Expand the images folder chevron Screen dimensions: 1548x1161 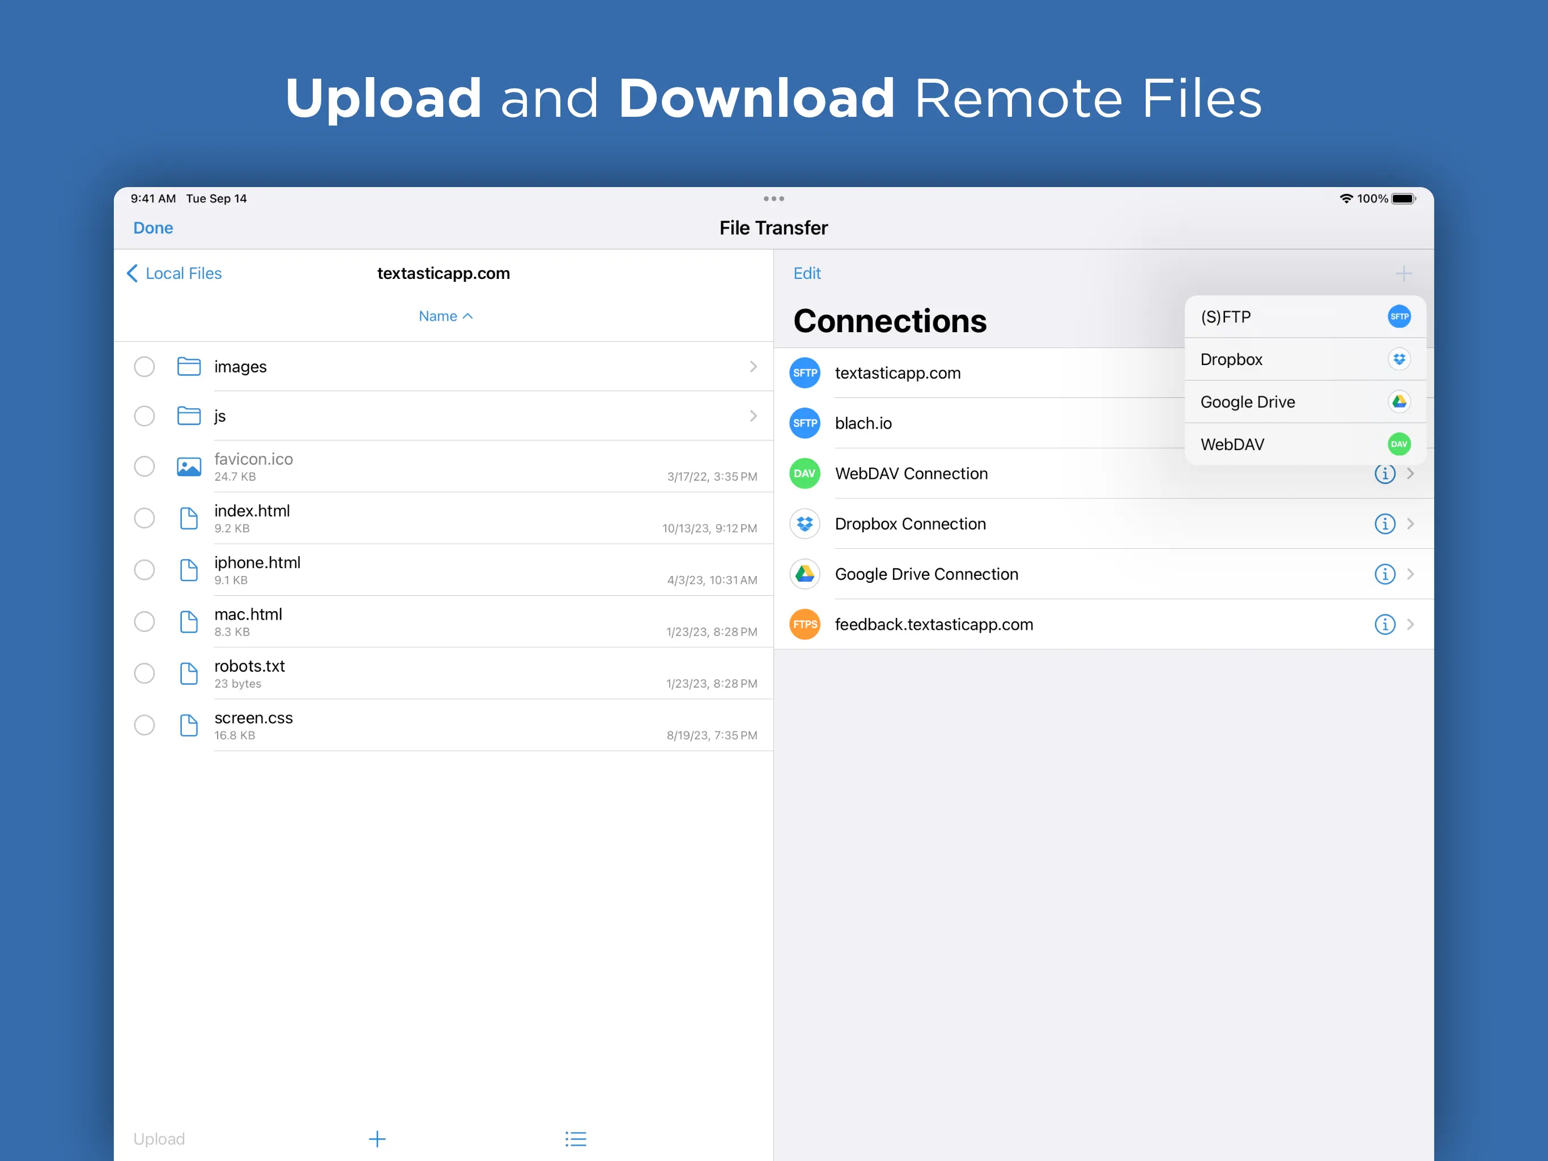(x=753, y=367)
